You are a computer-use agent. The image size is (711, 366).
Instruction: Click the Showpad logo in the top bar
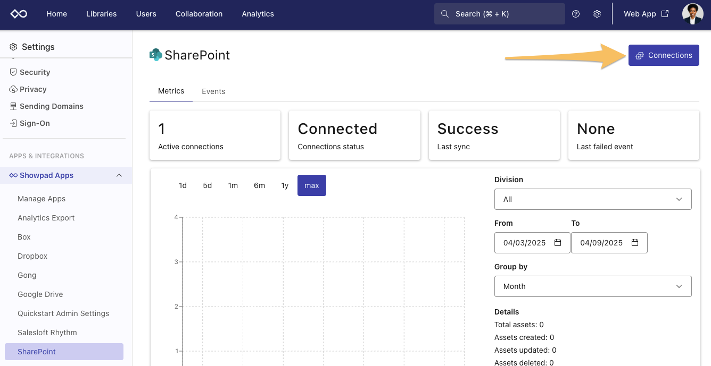tap(19, 14)
